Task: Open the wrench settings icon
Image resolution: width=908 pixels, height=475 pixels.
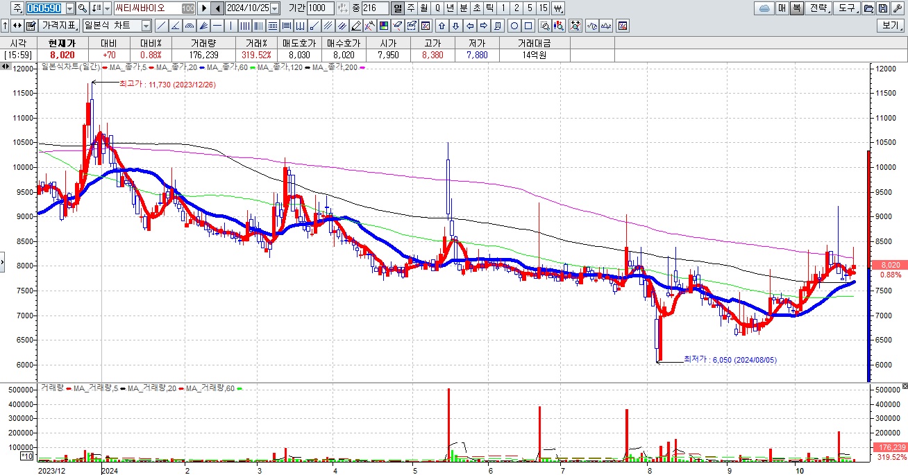Action: coord(897,8)
